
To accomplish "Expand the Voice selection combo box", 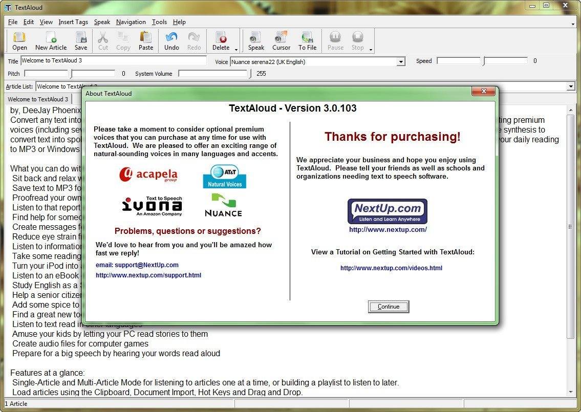I will point(400,62).
